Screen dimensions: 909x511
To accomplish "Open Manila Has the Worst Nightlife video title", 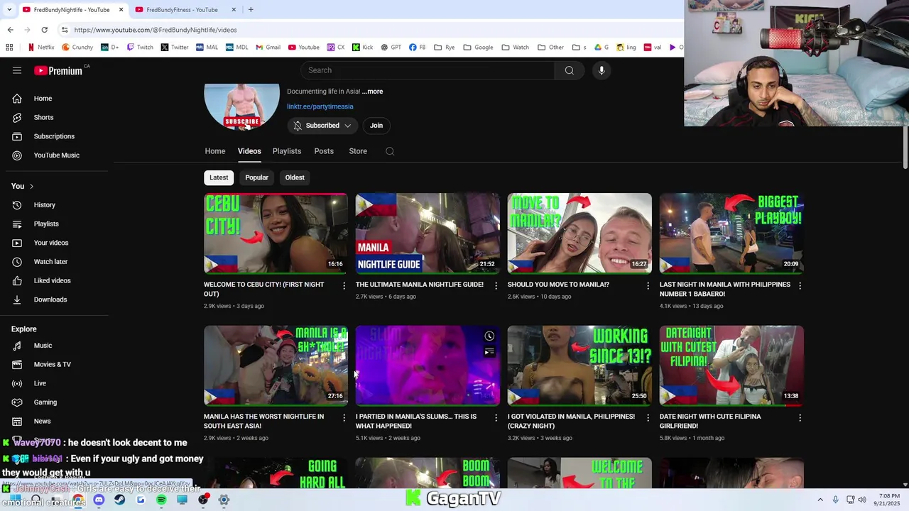I will coord(263,422).
